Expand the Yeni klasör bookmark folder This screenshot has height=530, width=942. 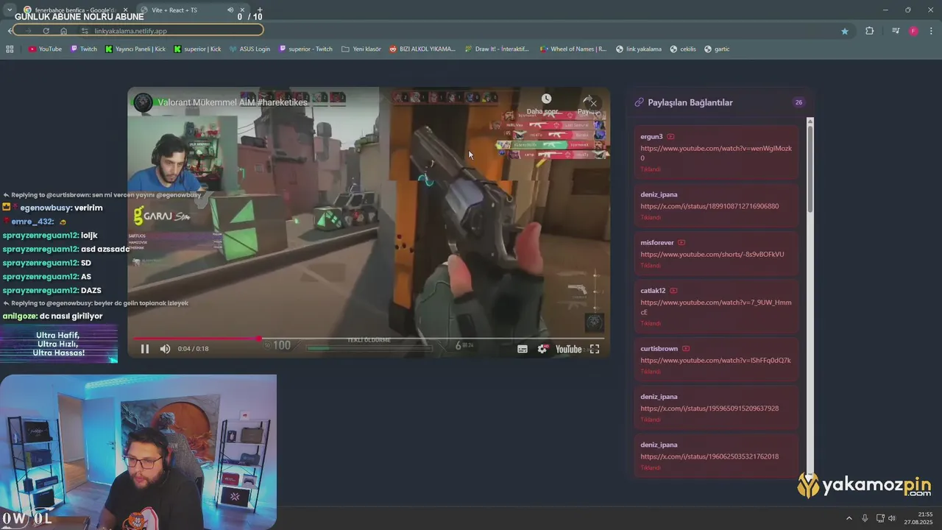[x=361, y=49]
